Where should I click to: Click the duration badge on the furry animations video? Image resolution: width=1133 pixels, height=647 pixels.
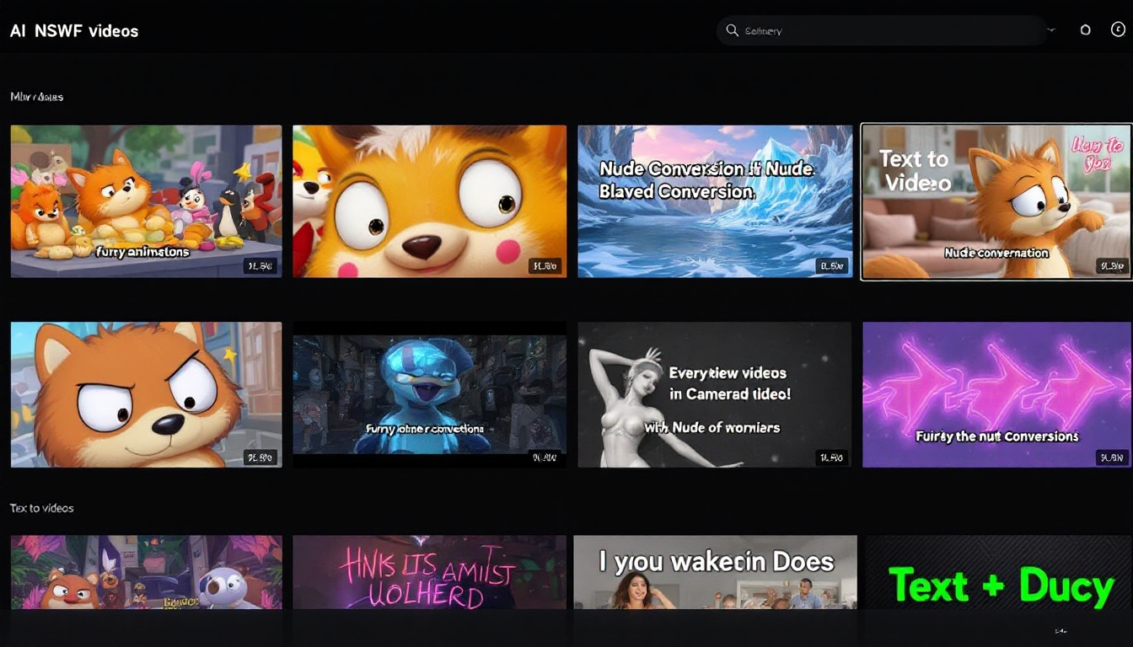259,265
